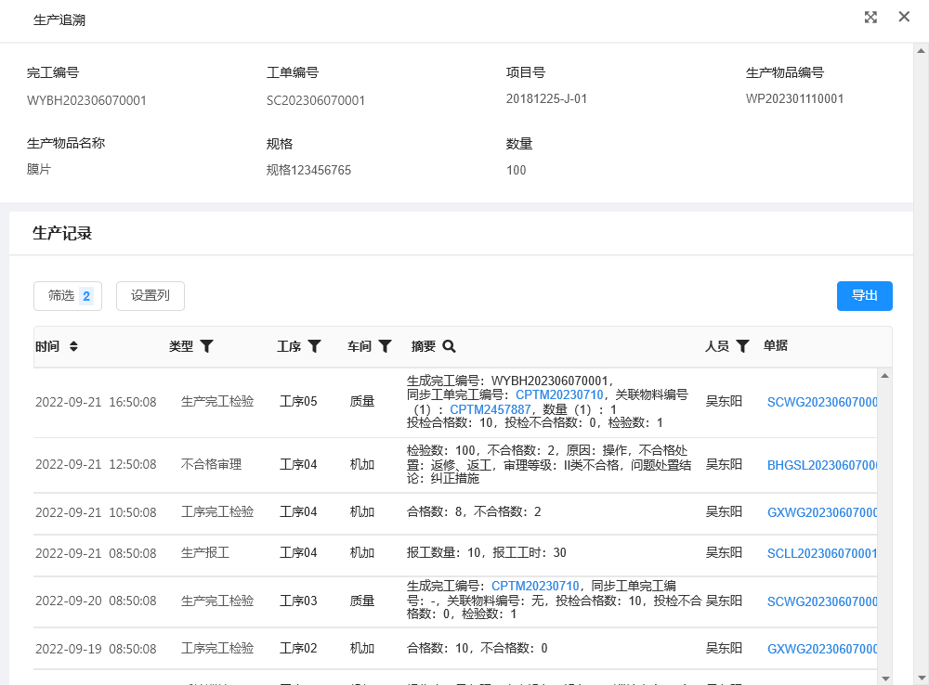Open link CPTM2457887 in first row

pyautogui.click(x=490, y=408)
